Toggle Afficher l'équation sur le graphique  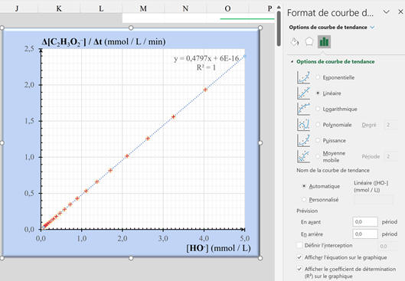tap(299, 257)
